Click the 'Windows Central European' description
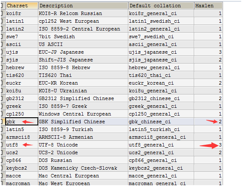Viewport: 242px width, 186px height. [x=83, y=114]
